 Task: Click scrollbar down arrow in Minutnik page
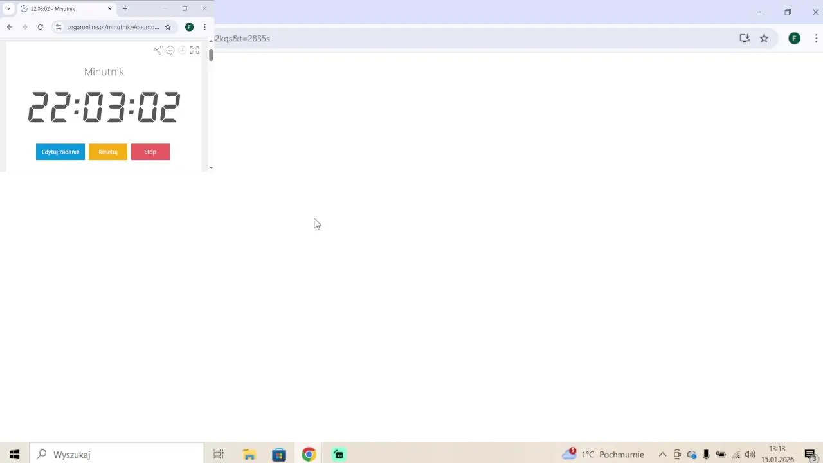tap(211, 168)
